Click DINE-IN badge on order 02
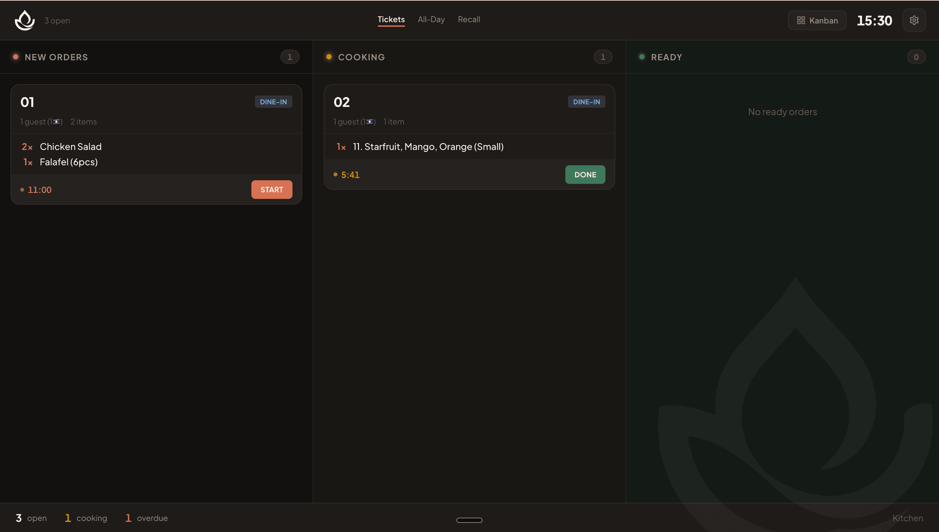Viewport: 939px width, 532px height. [x=587, y=102]
